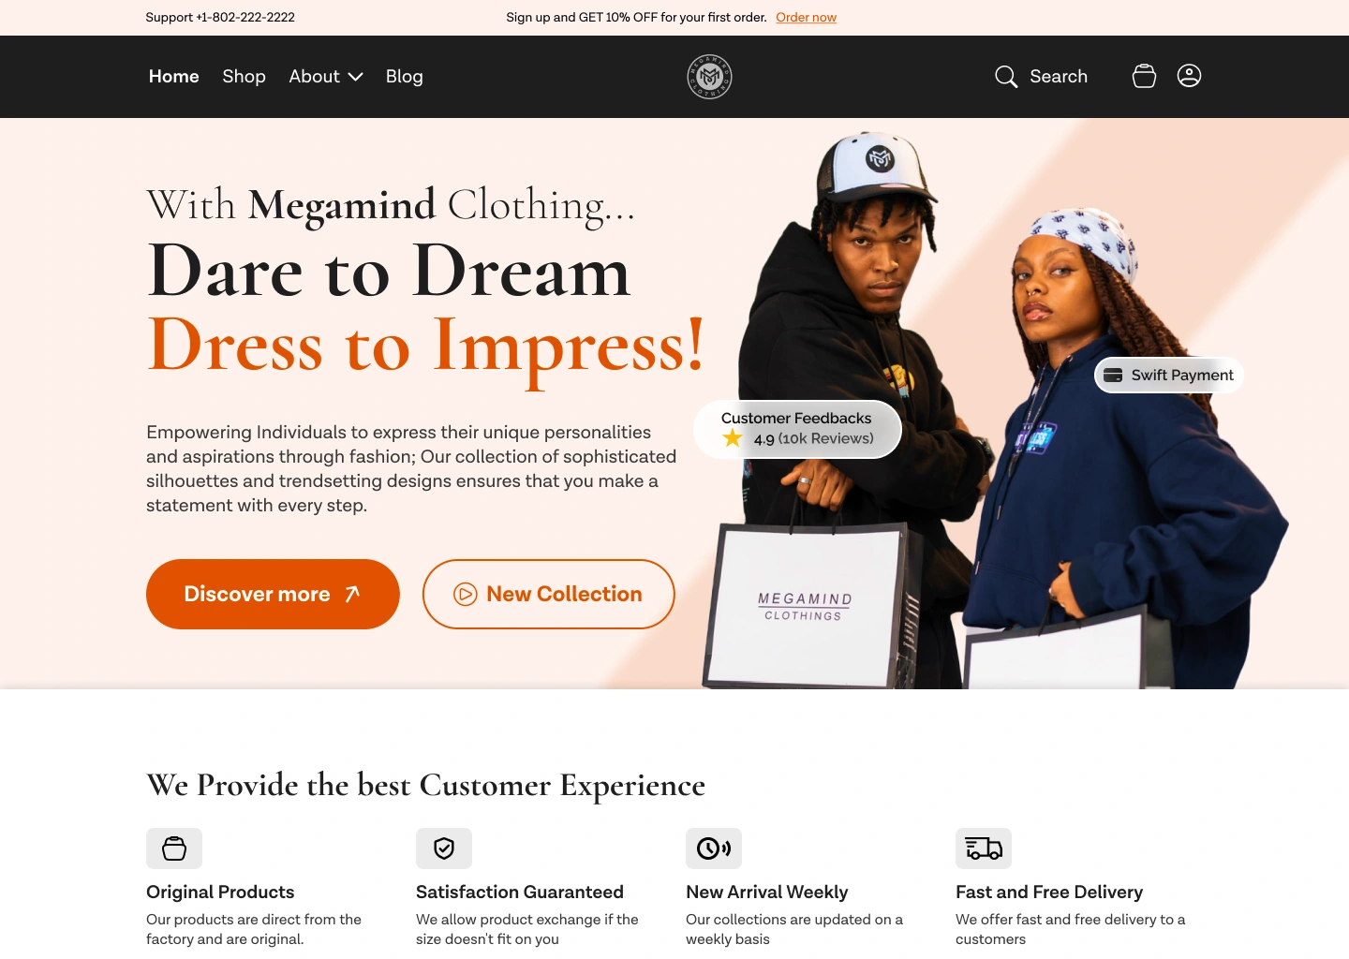This screenshot has width=1349, height=959.
Task: Click the Megamind round logo in header
Action: [709, 77]
